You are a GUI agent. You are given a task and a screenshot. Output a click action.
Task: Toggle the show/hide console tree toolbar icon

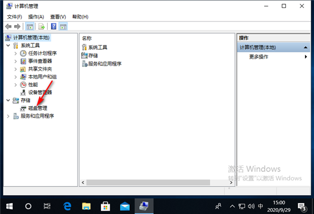click(30, 27)
